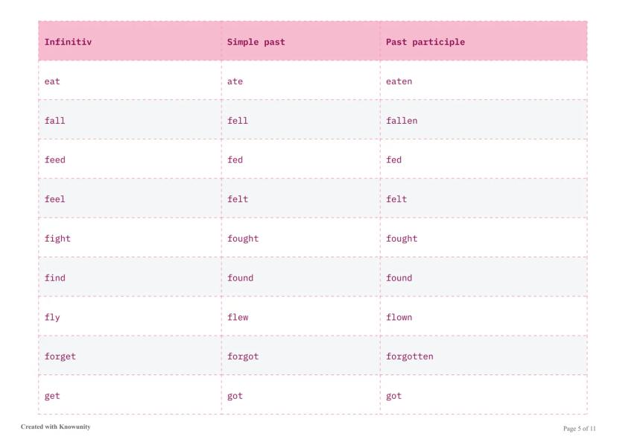Select the "fight" infinitive cell

coord(57,239)
